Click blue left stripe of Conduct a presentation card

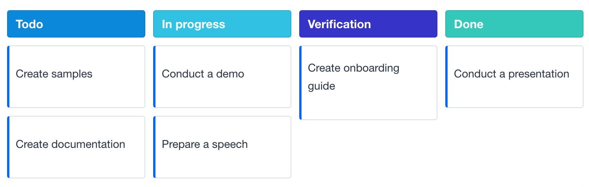point(446,76)
